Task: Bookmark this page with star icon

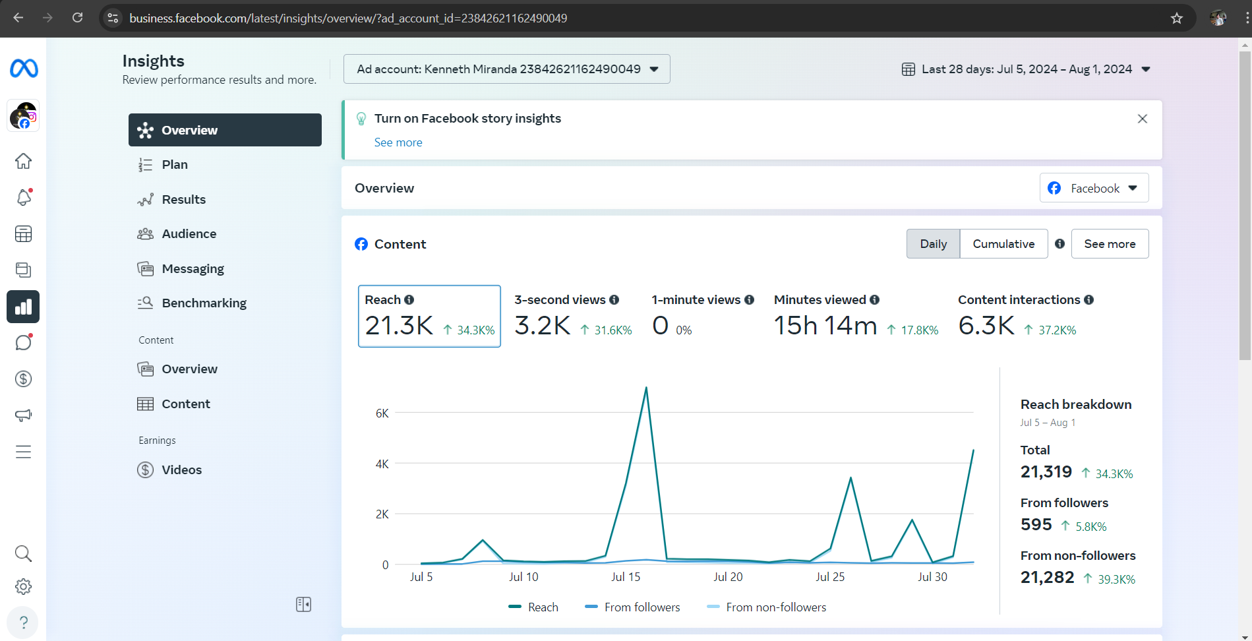Action: 1177,18
